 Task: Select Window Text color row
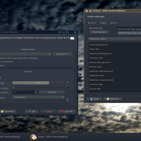[x=115, y=58]
